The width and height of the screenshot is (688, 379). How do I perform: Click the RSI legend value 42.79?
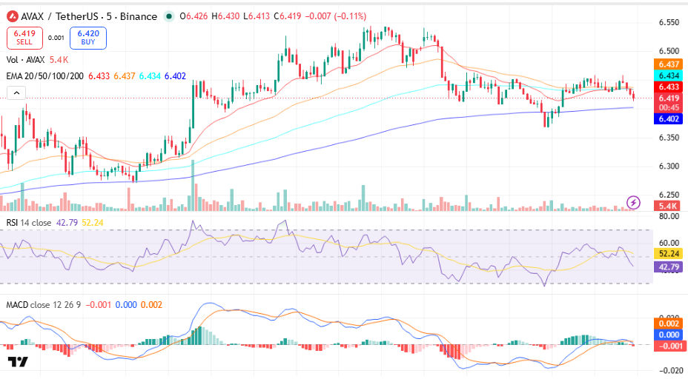67,223
